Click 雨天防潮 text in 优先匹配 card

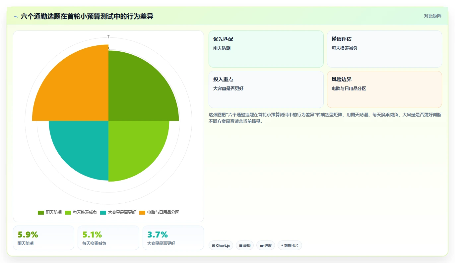222,48
